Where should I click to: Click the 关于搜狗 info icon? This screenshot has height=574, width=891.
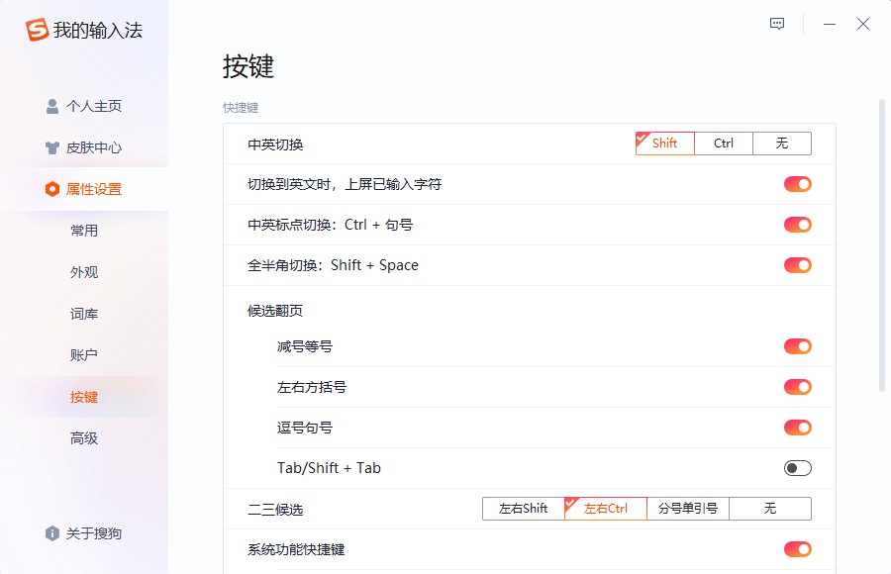pos(52,533)
